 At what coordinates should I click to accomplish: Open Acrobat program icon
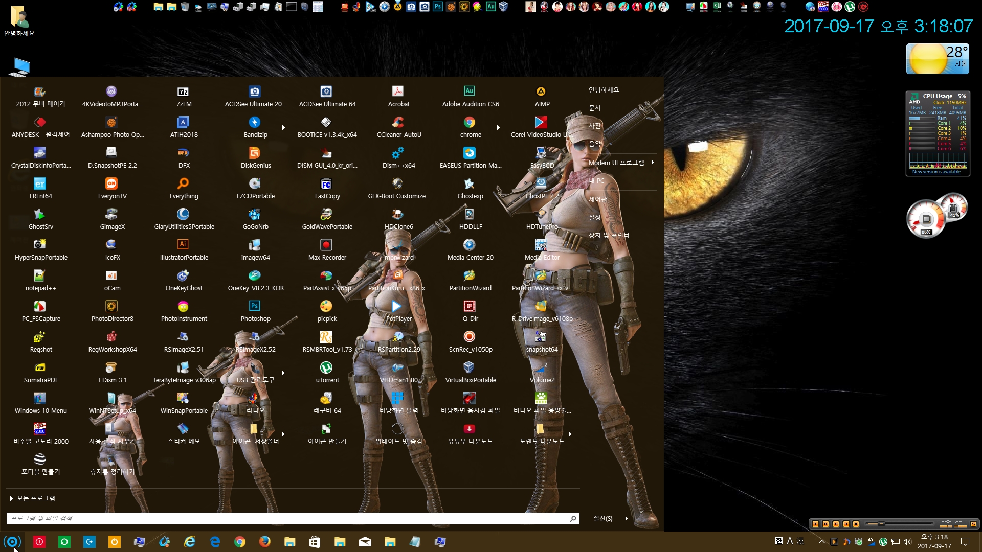tap(398, 97)
